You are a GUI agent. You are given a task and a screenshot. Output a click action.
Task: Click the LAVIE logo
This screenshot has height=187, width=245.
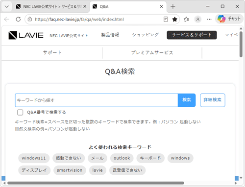tap(26, 35)
